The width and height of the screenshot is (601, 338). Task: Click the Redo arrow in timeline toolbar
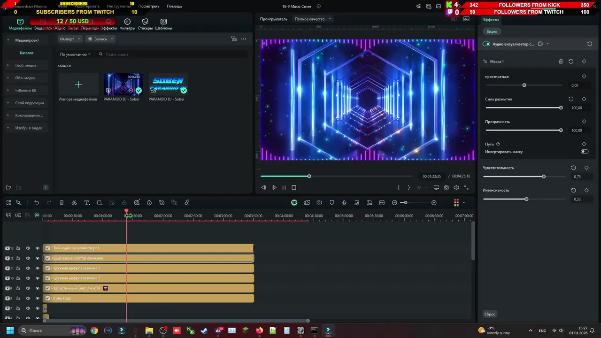click(49, 202)
